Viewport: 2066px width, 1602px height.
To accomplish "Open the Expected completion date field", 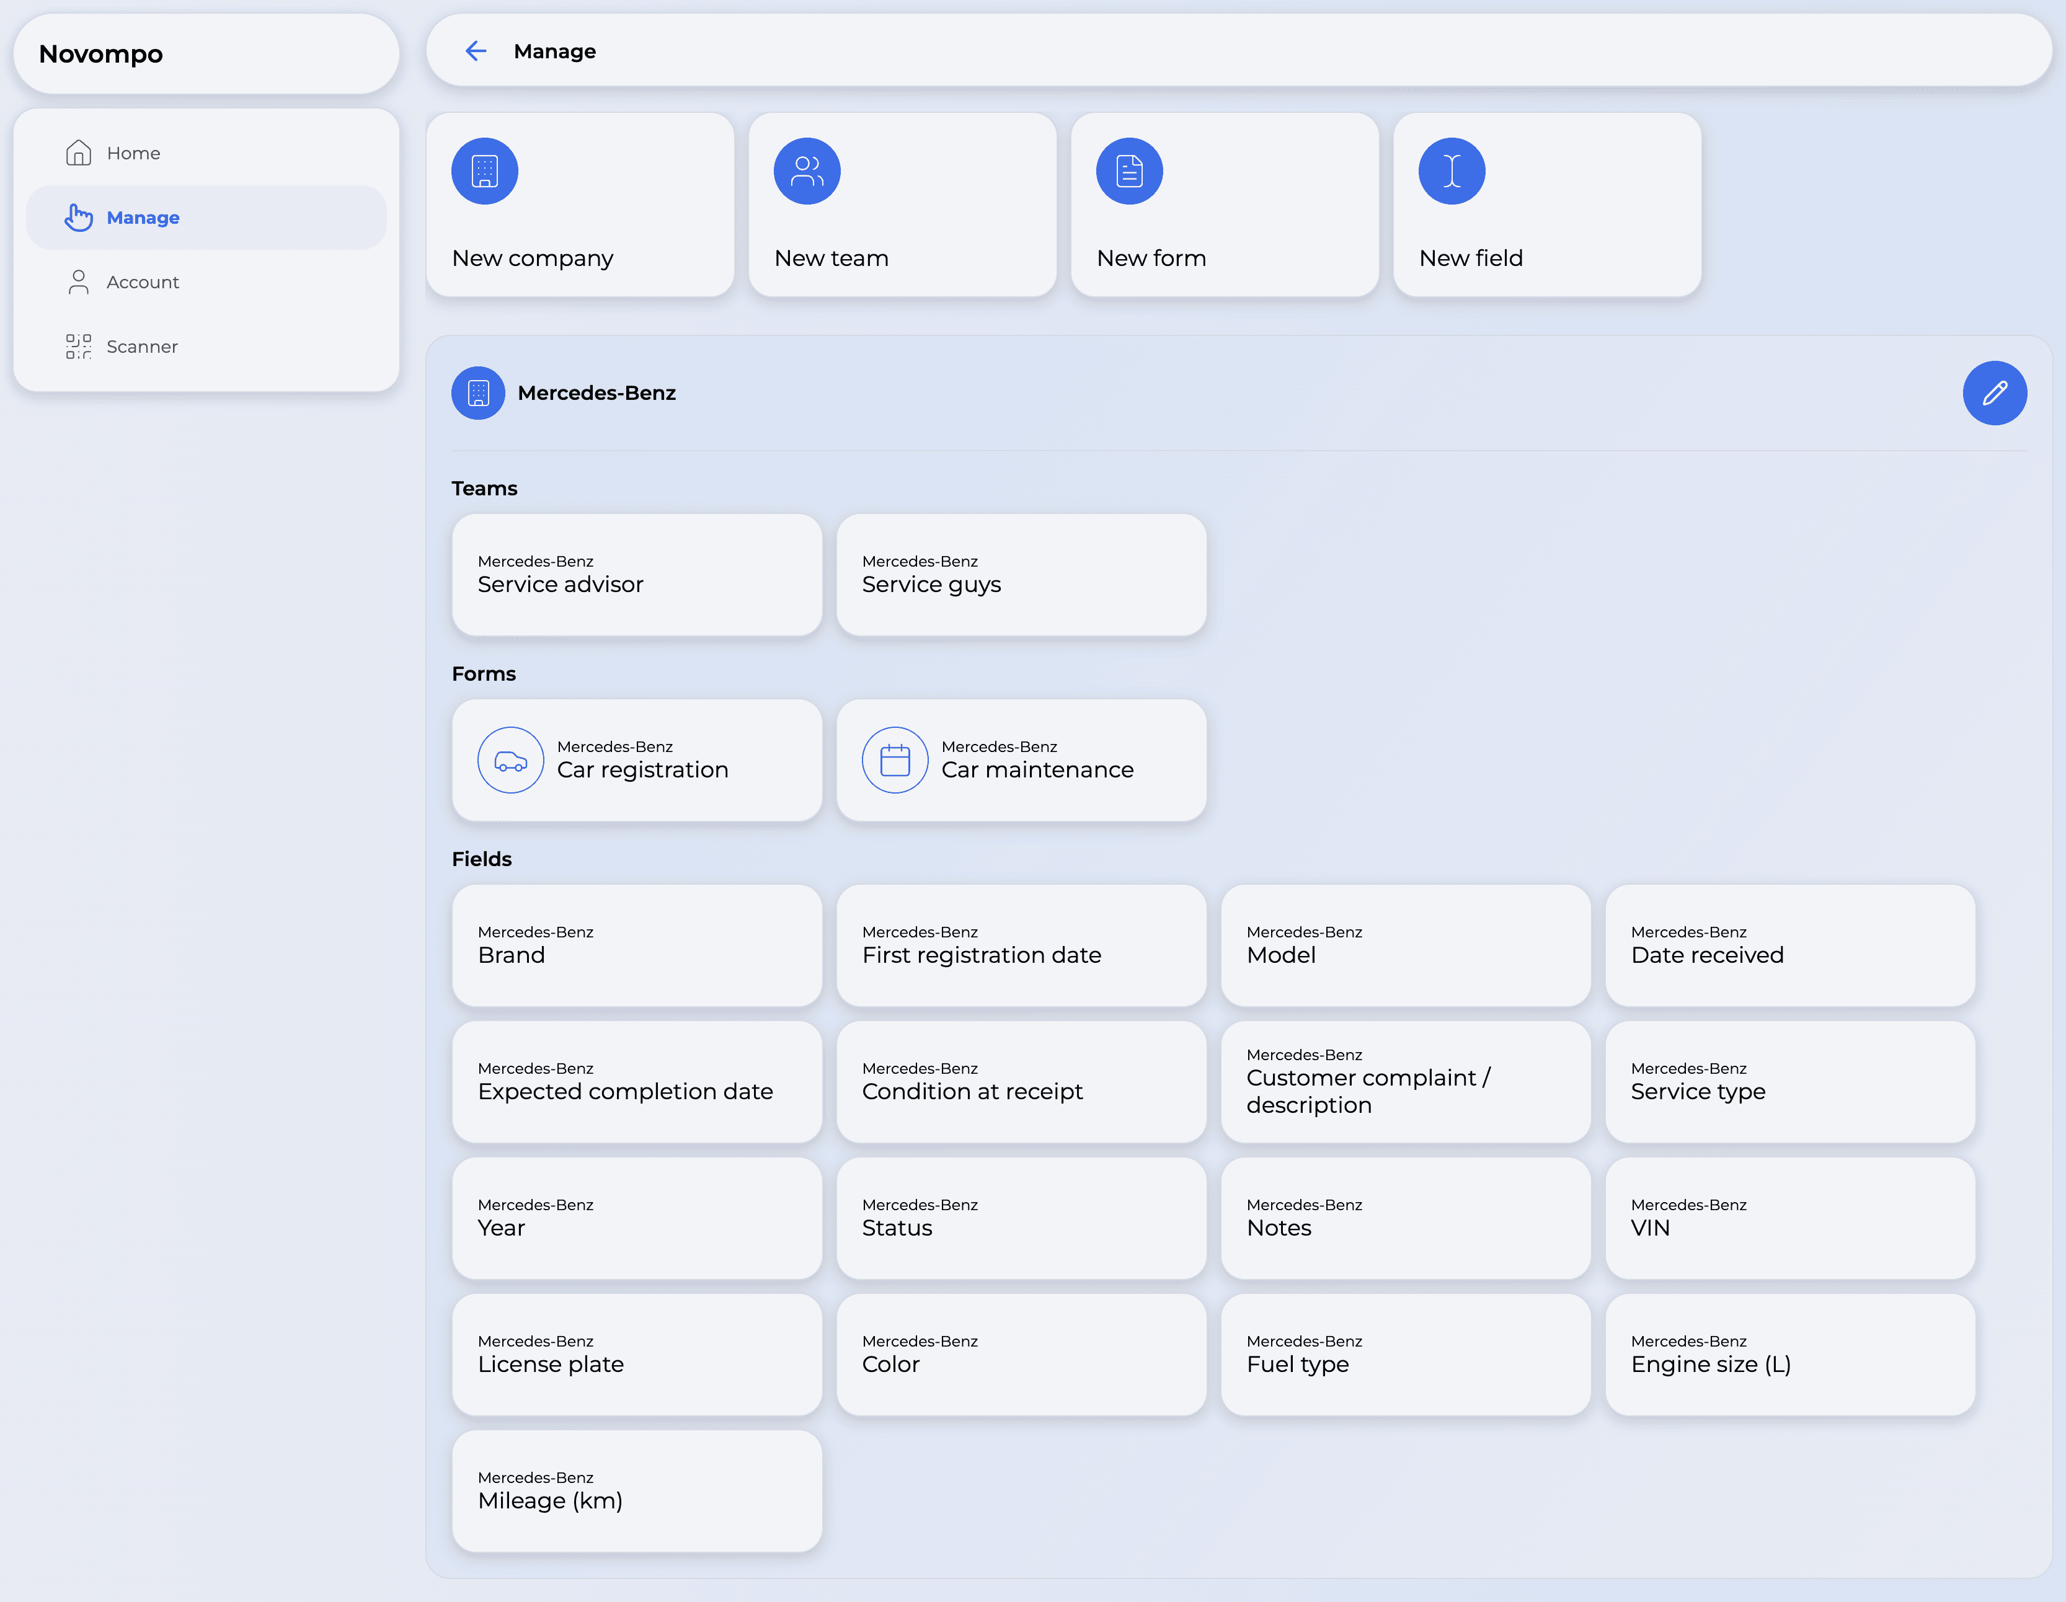I will click(637, 1082).
